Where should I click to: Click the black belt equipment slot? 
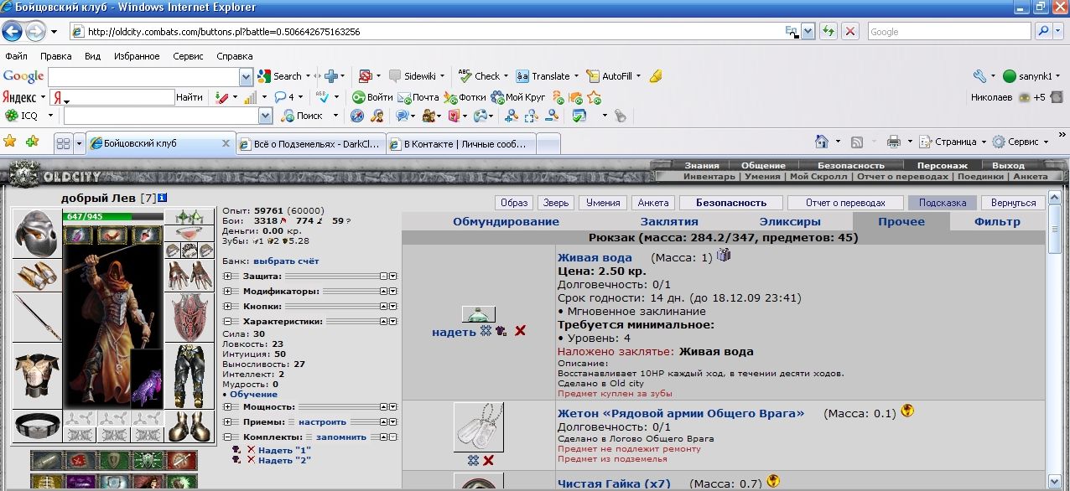pyautogui.click(x=37, y=426)
